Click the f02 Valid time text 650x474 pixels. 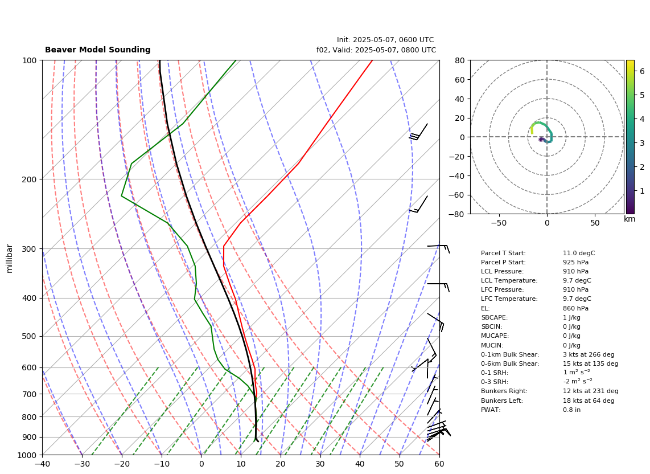point(376,50)
